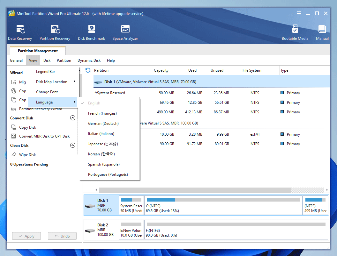Select E:New Volume block in disk map
The width and height of the screenshot is (337, 256).
[x=131, y=230]
